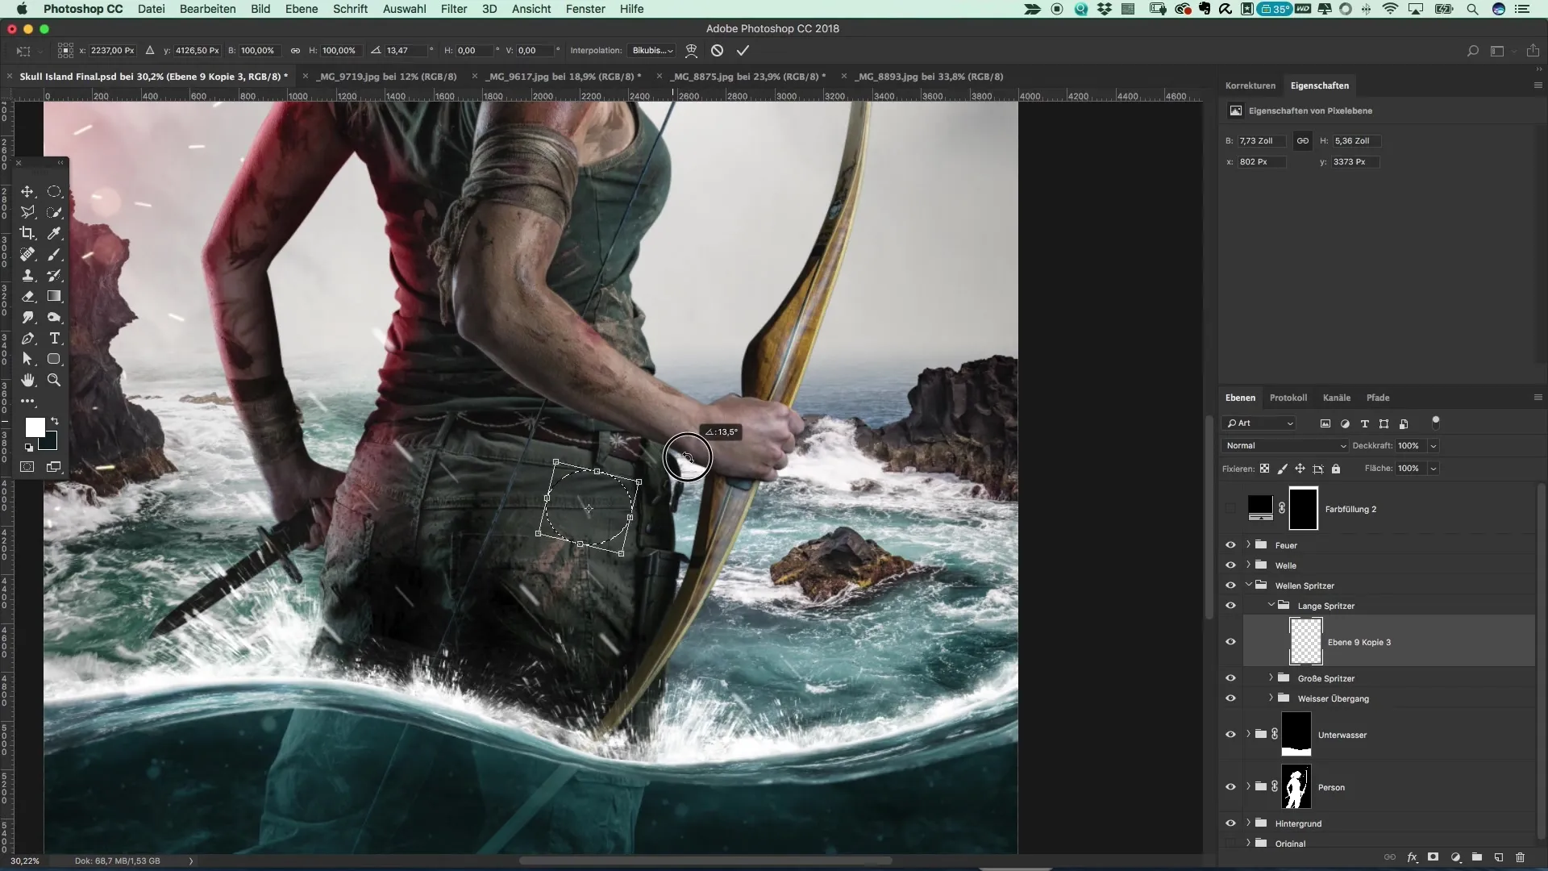Select the Quick Selection tool
This screenshot has height=871, width=1548.
tap(54, 212)
